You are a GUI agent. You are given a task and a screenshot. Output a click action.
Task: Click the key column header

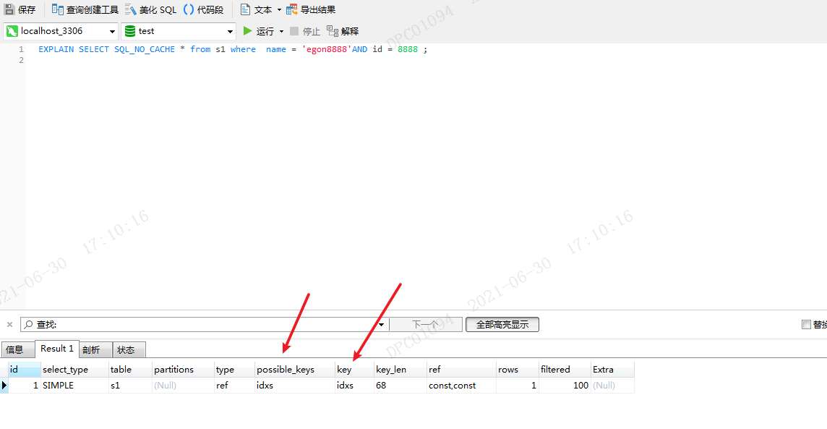click(354, 370)
